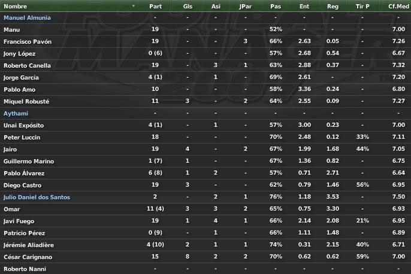411x274 pixels.
Task: Sort players by Pas column
Action: 276,6
